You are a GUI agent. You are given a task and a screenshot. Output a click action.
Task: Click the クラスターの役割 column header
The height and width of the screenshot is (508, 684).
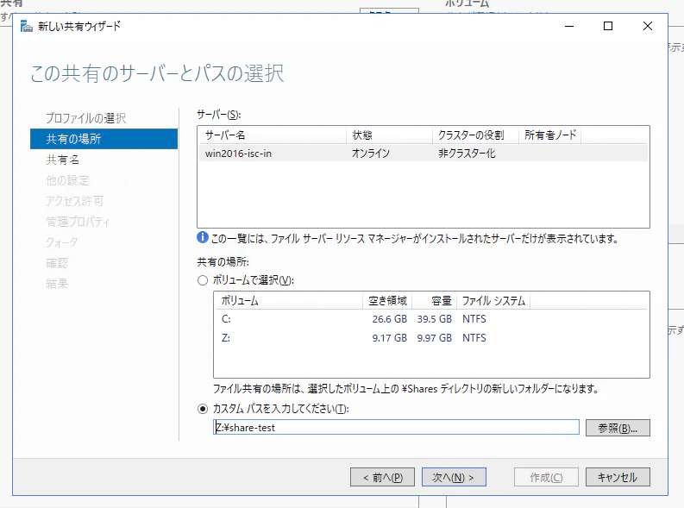pos(475,135)
